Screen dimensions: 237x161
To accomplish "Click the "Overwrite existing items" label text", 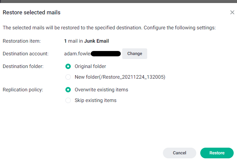I will 101,90.
